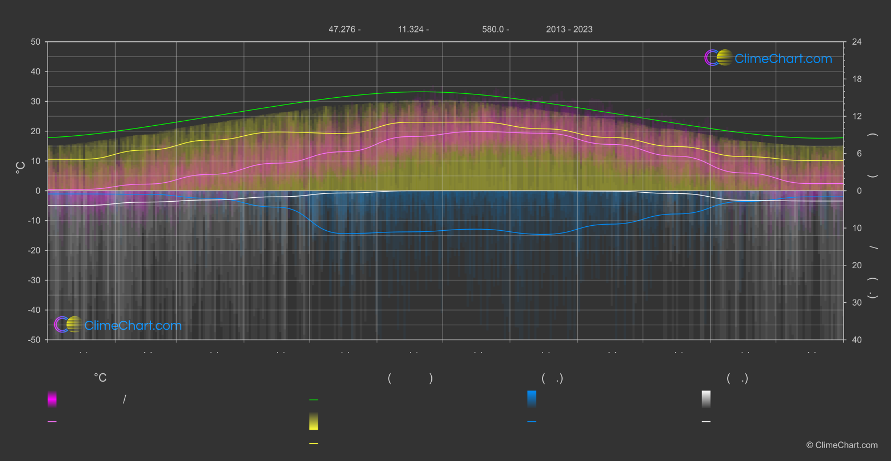Toggle the white line legend marker
This screenshot has width=891, height=461.
(706, 422)
